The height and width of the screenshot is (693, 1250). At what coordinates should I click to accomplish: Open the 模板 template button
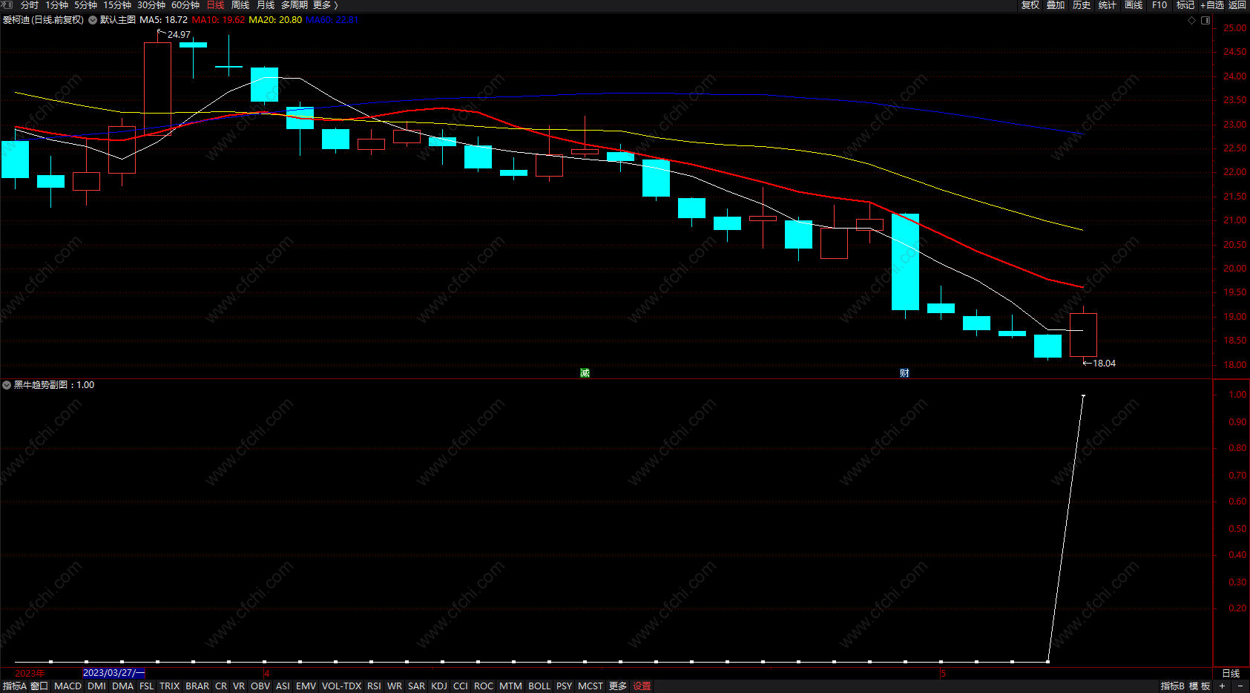point(1200,686)
